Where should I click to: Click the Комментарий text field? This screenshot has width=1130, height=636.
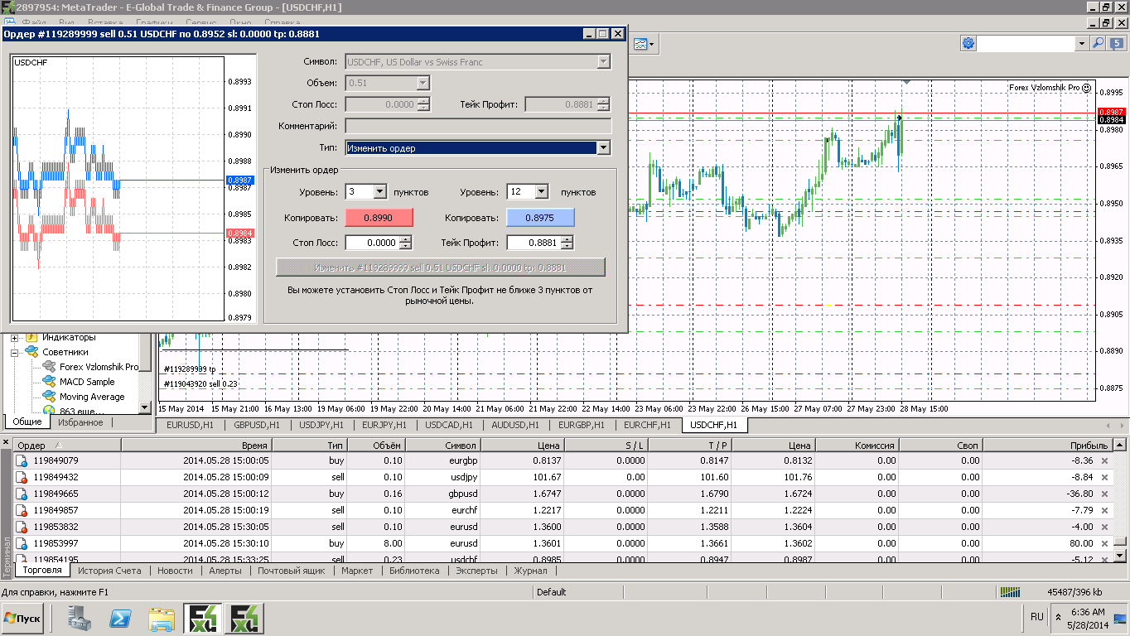coord(478,127)
